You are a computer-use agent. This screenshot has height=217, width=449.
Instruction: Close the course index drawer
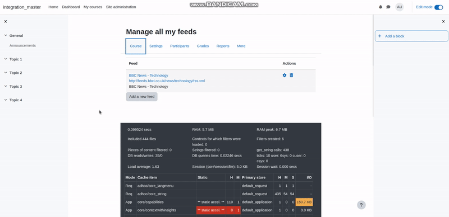click(x=6, y=21)
